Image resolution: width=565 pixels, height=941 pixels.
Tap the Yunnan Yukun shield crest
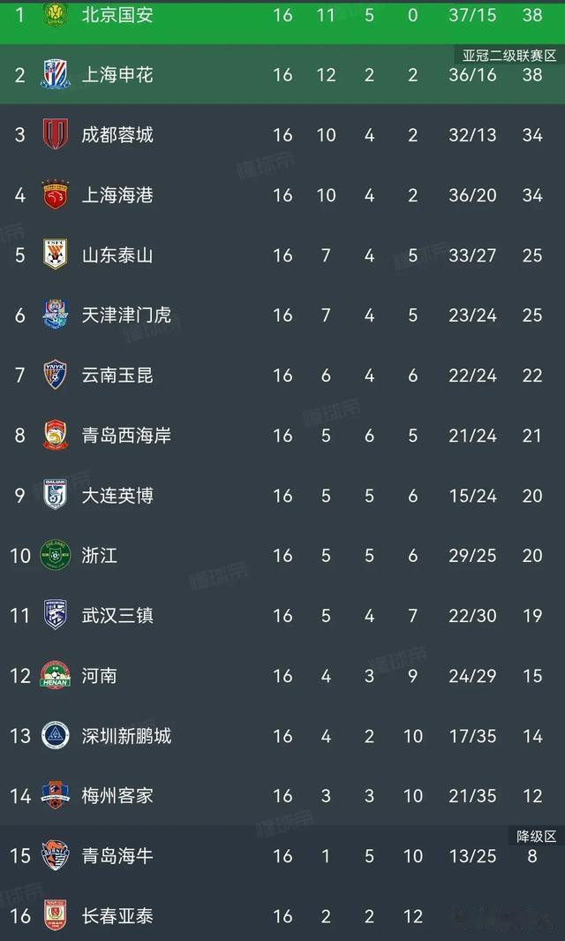point(56,375)
